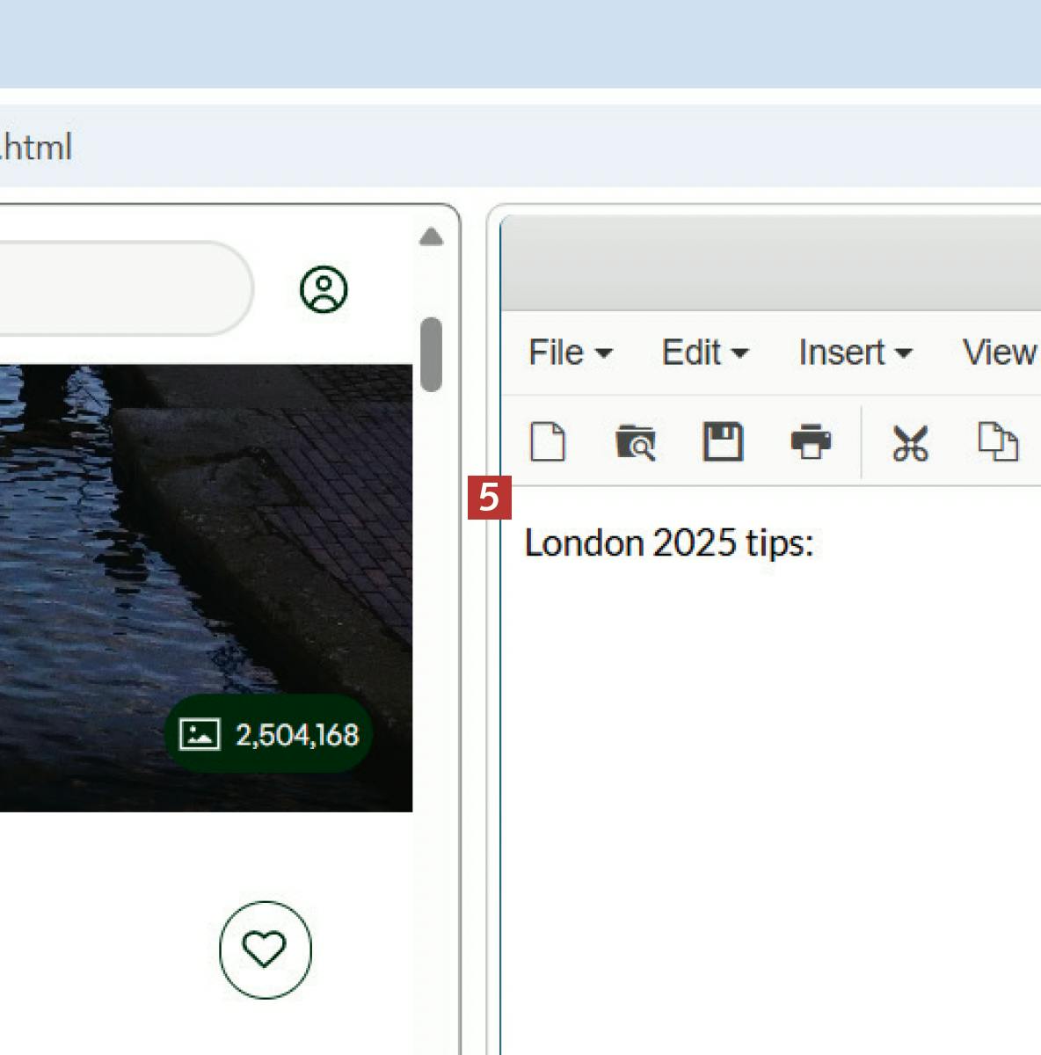
Task: Print the document using the printer icon
Action: pyautogui.click(x=810, y=441)
